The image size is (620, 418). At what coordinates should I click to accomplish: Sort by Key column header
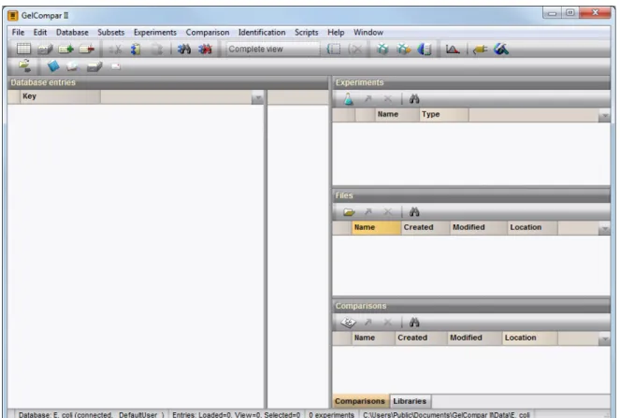click(x=60, y=96)
